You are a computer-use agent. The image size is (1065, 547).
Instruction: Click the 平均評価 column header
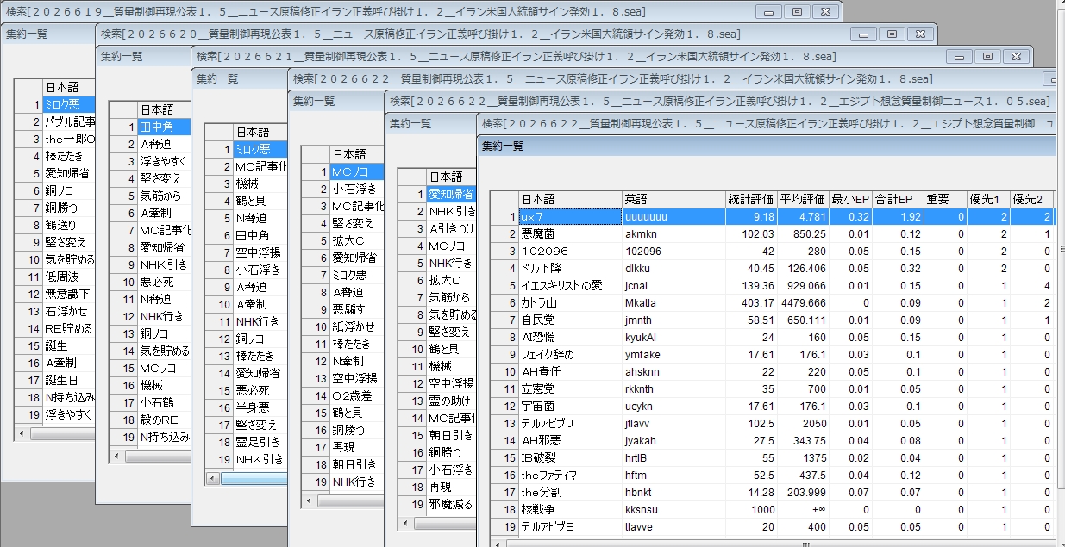(803, 200)
